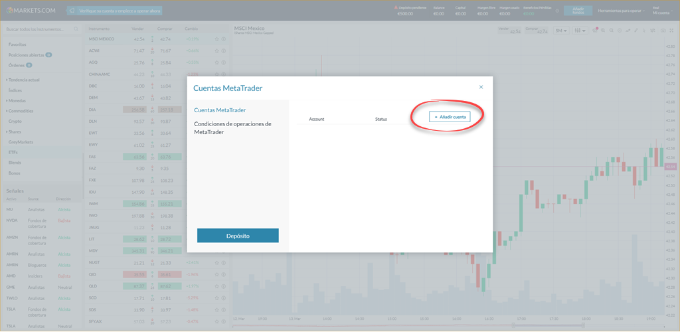
Task: Click the Account column header
Action: [x=317, y=119]
